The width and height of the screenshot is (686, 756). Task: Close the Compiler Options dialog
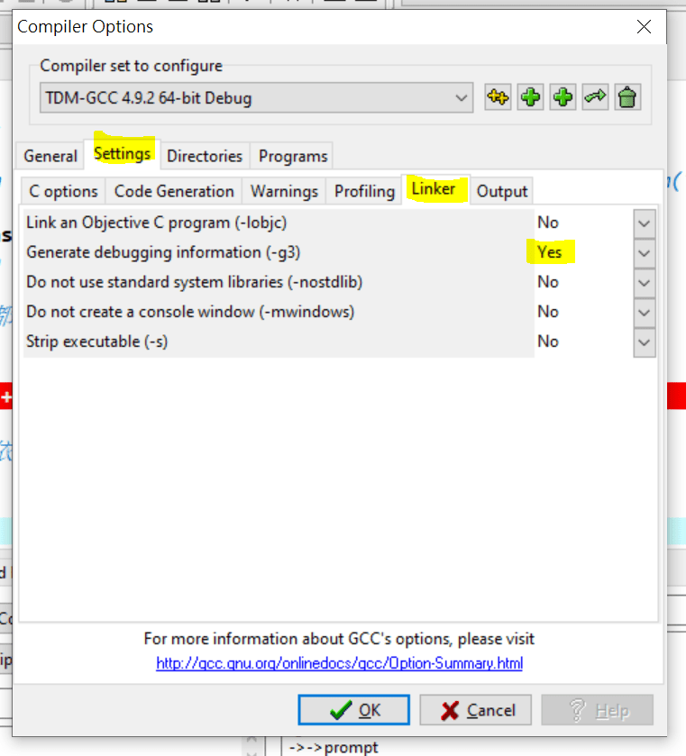click(x=644, y=26)
